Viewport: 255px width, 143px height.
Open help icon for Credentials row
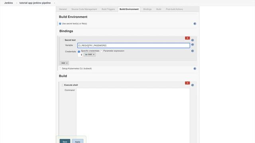192,51
